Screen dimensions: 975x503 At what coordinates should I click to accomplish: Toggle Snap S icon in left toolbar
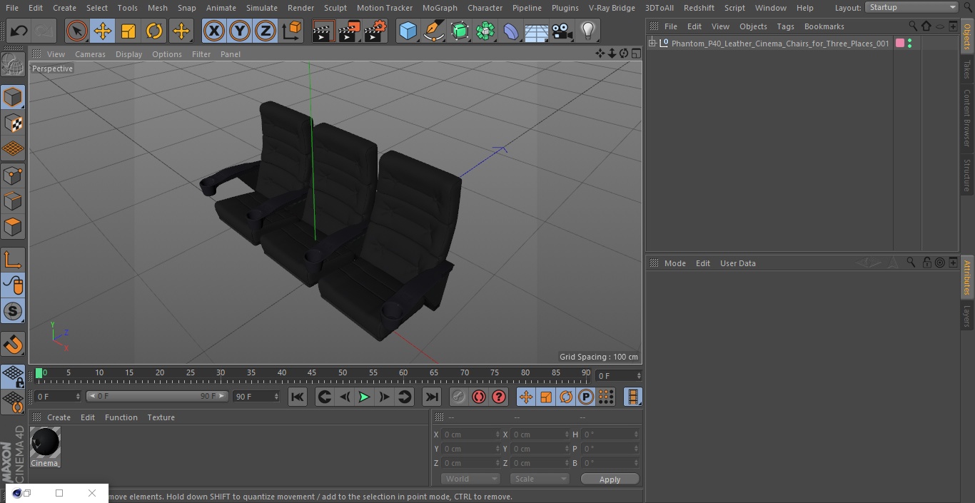pyautogui.click(x=13, y=311)
